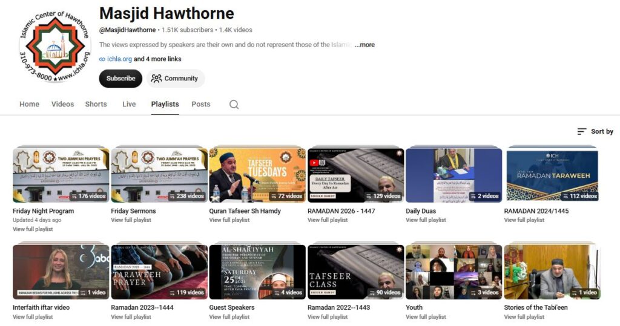Switch to the Videos tab
This screenshot has width=620, height=326.
tap(62, 104)
